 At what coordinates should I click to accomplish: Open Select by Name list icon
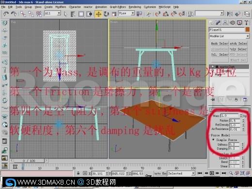coord(73,14)
